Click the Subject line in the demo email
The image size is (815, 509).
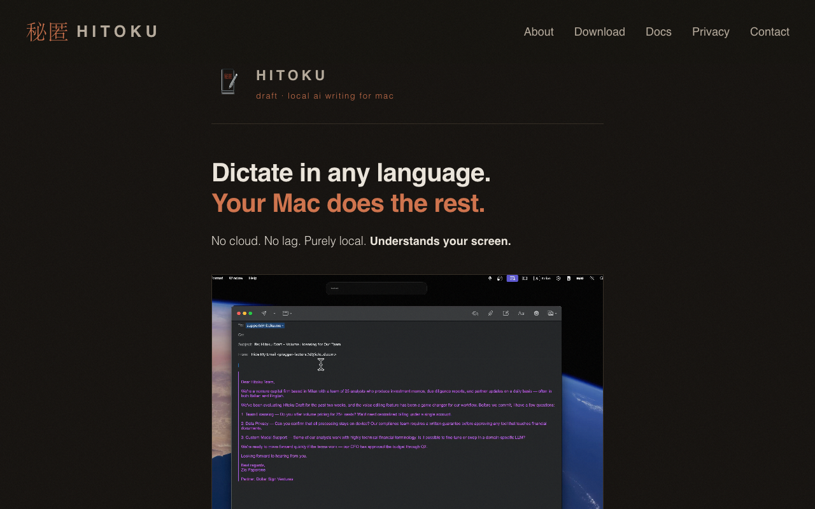coord(289,344)
